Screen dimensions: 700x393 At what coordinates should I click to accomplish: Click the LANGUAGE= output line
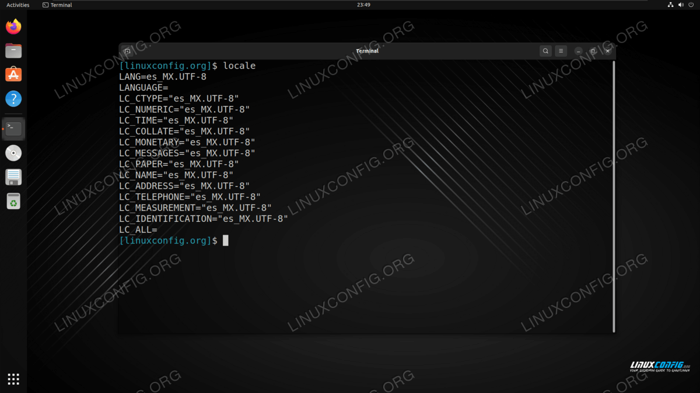click(143, 88)
